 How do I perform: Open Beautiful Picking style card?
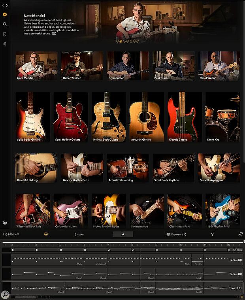coord(36,168)
